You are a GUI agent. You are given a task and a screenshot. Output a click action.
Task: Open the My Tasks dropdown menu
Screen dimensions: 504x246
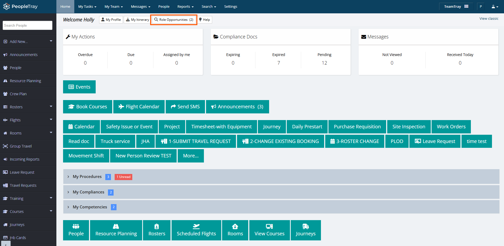(87, 7)
